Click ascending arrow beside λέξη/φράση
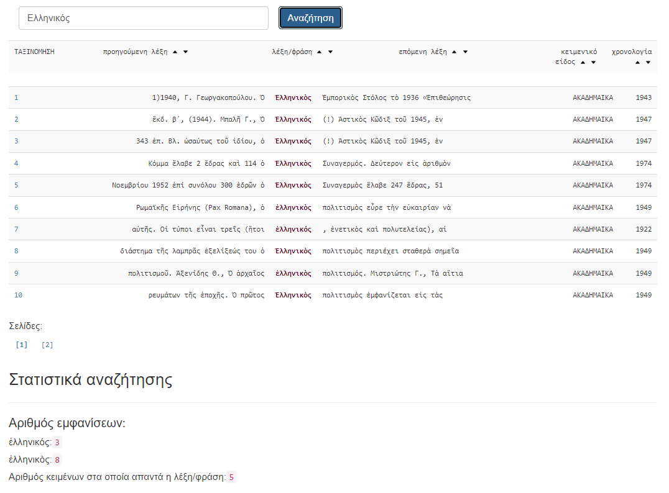Image resolution: width=669 pixels, height=493 pixels. point(320,52)
